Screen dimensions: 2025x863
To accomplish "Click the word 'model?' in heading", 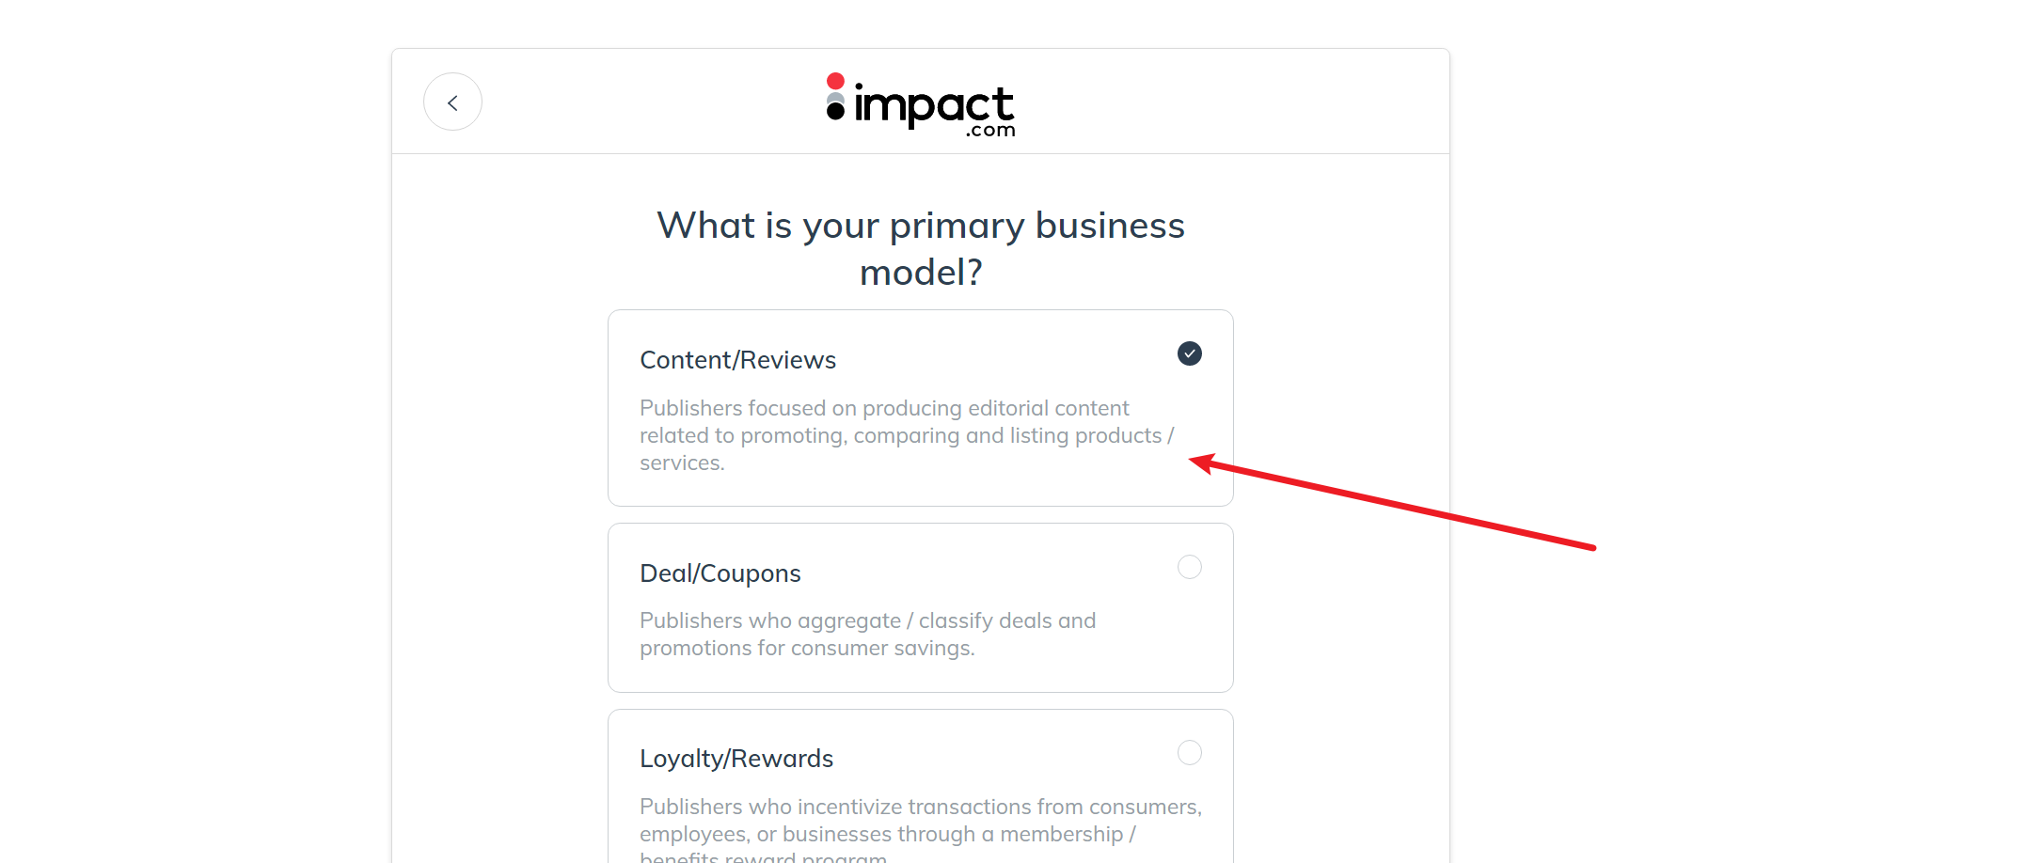I will pos(920,273).
